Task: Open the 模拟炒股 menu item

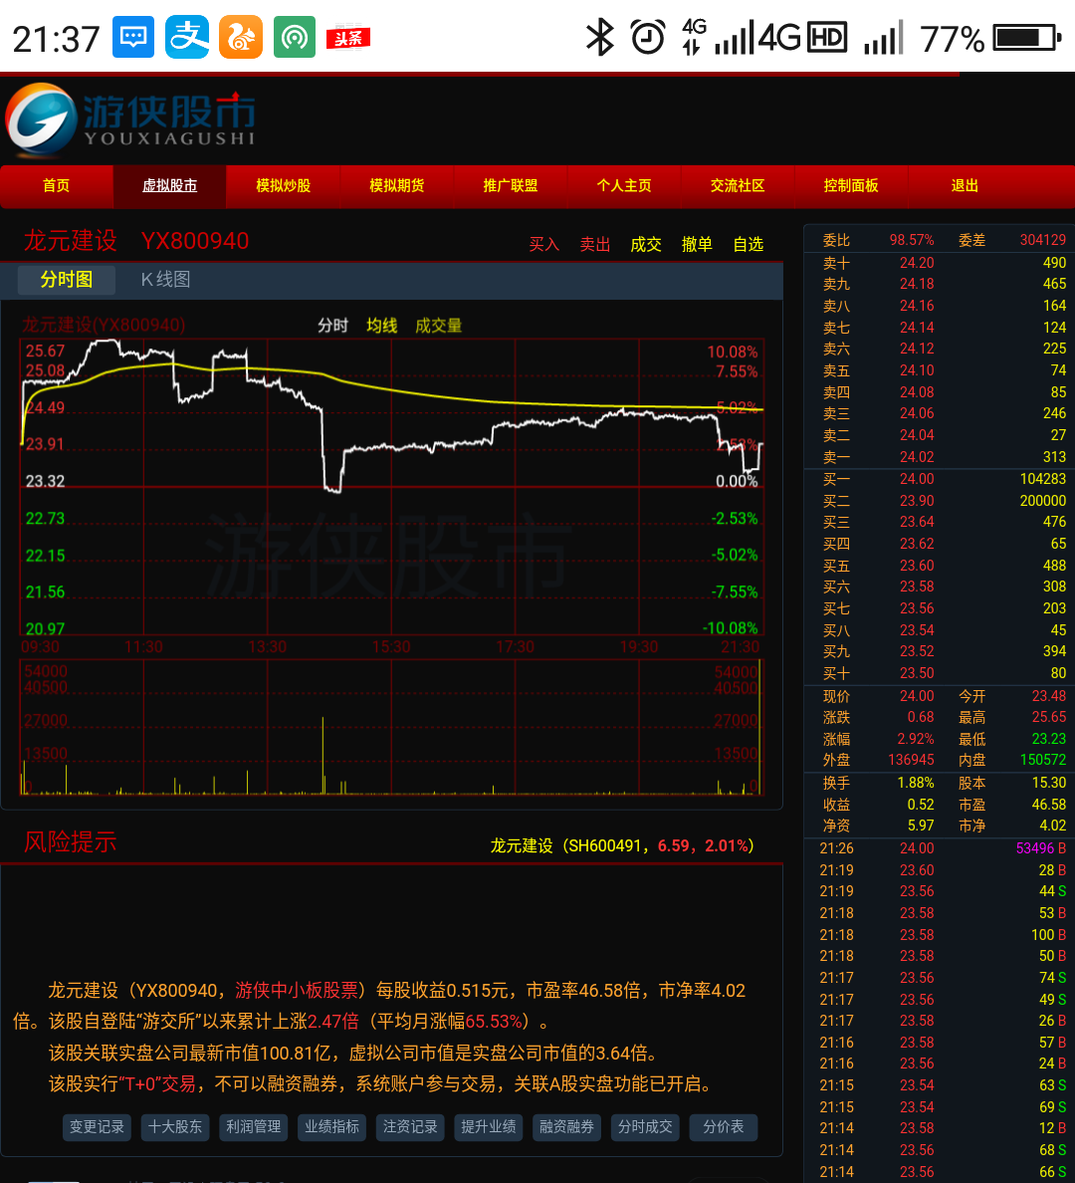Action: click(284, 186)
